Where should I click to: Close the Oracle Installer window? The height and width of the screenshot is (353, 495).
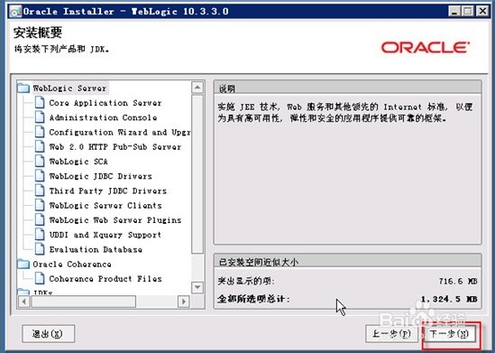482,12
